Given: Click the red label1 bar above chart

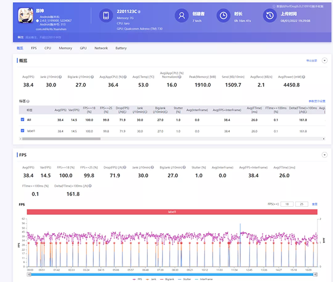Looking at the screenshot, I should (171, 212).
